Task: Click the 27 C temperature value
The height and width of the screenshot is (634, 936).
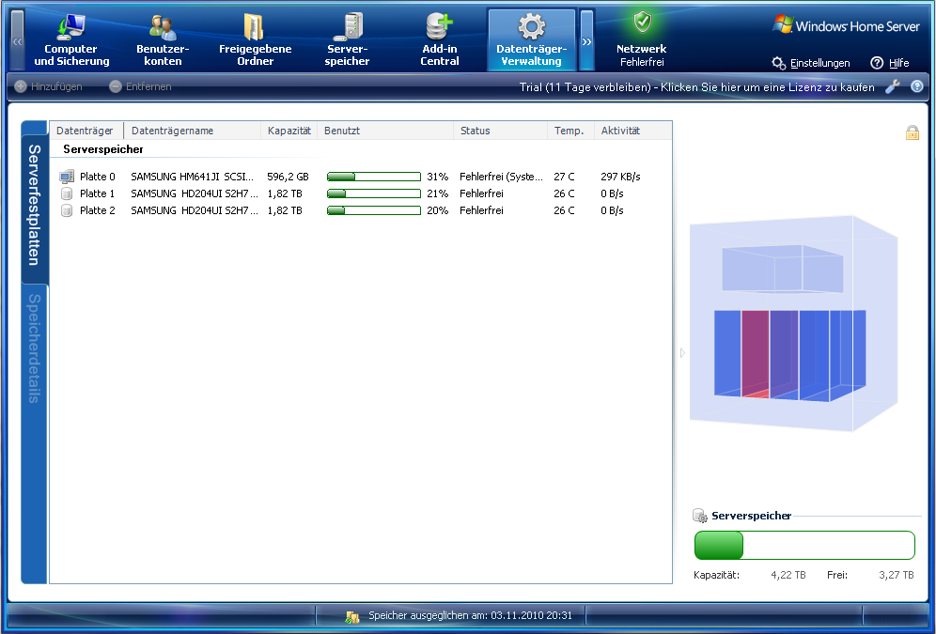Action: coord(564,177)
